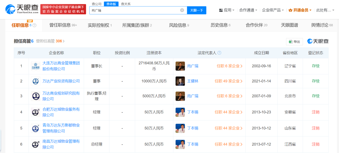
Task: Click the 南昌万达城物业管理 company logo
Action: [x=35, y=144]
